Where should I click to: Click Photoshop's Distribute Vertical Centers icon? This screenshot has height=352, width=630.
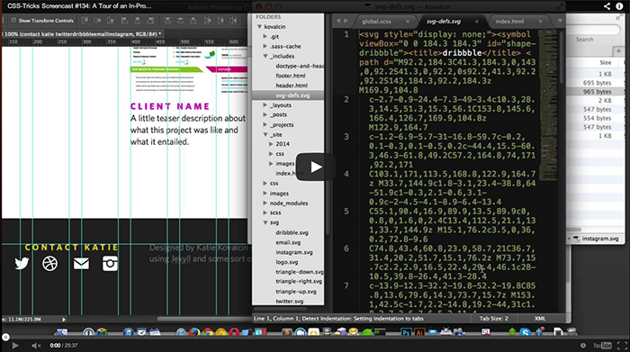pos(180,20)
